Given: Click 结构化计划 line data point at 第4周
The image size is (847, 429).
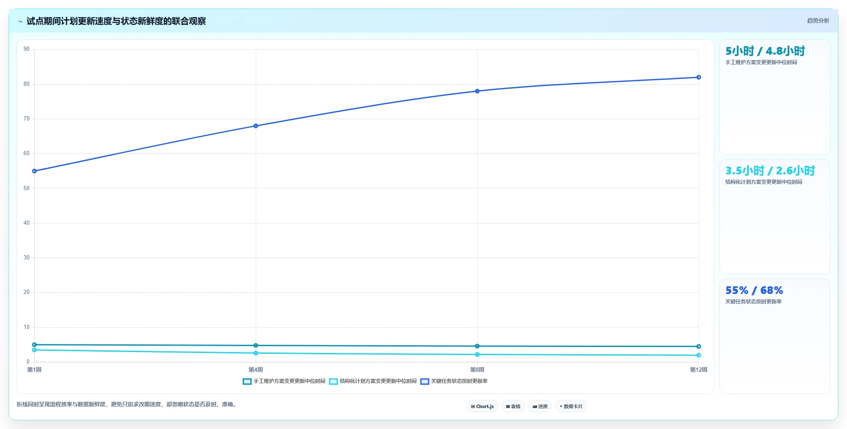Looking at the screenshot, I should point(256,353).
